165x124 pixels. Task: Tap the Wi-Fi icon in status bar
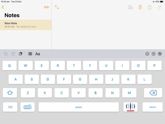pos(154,2)
